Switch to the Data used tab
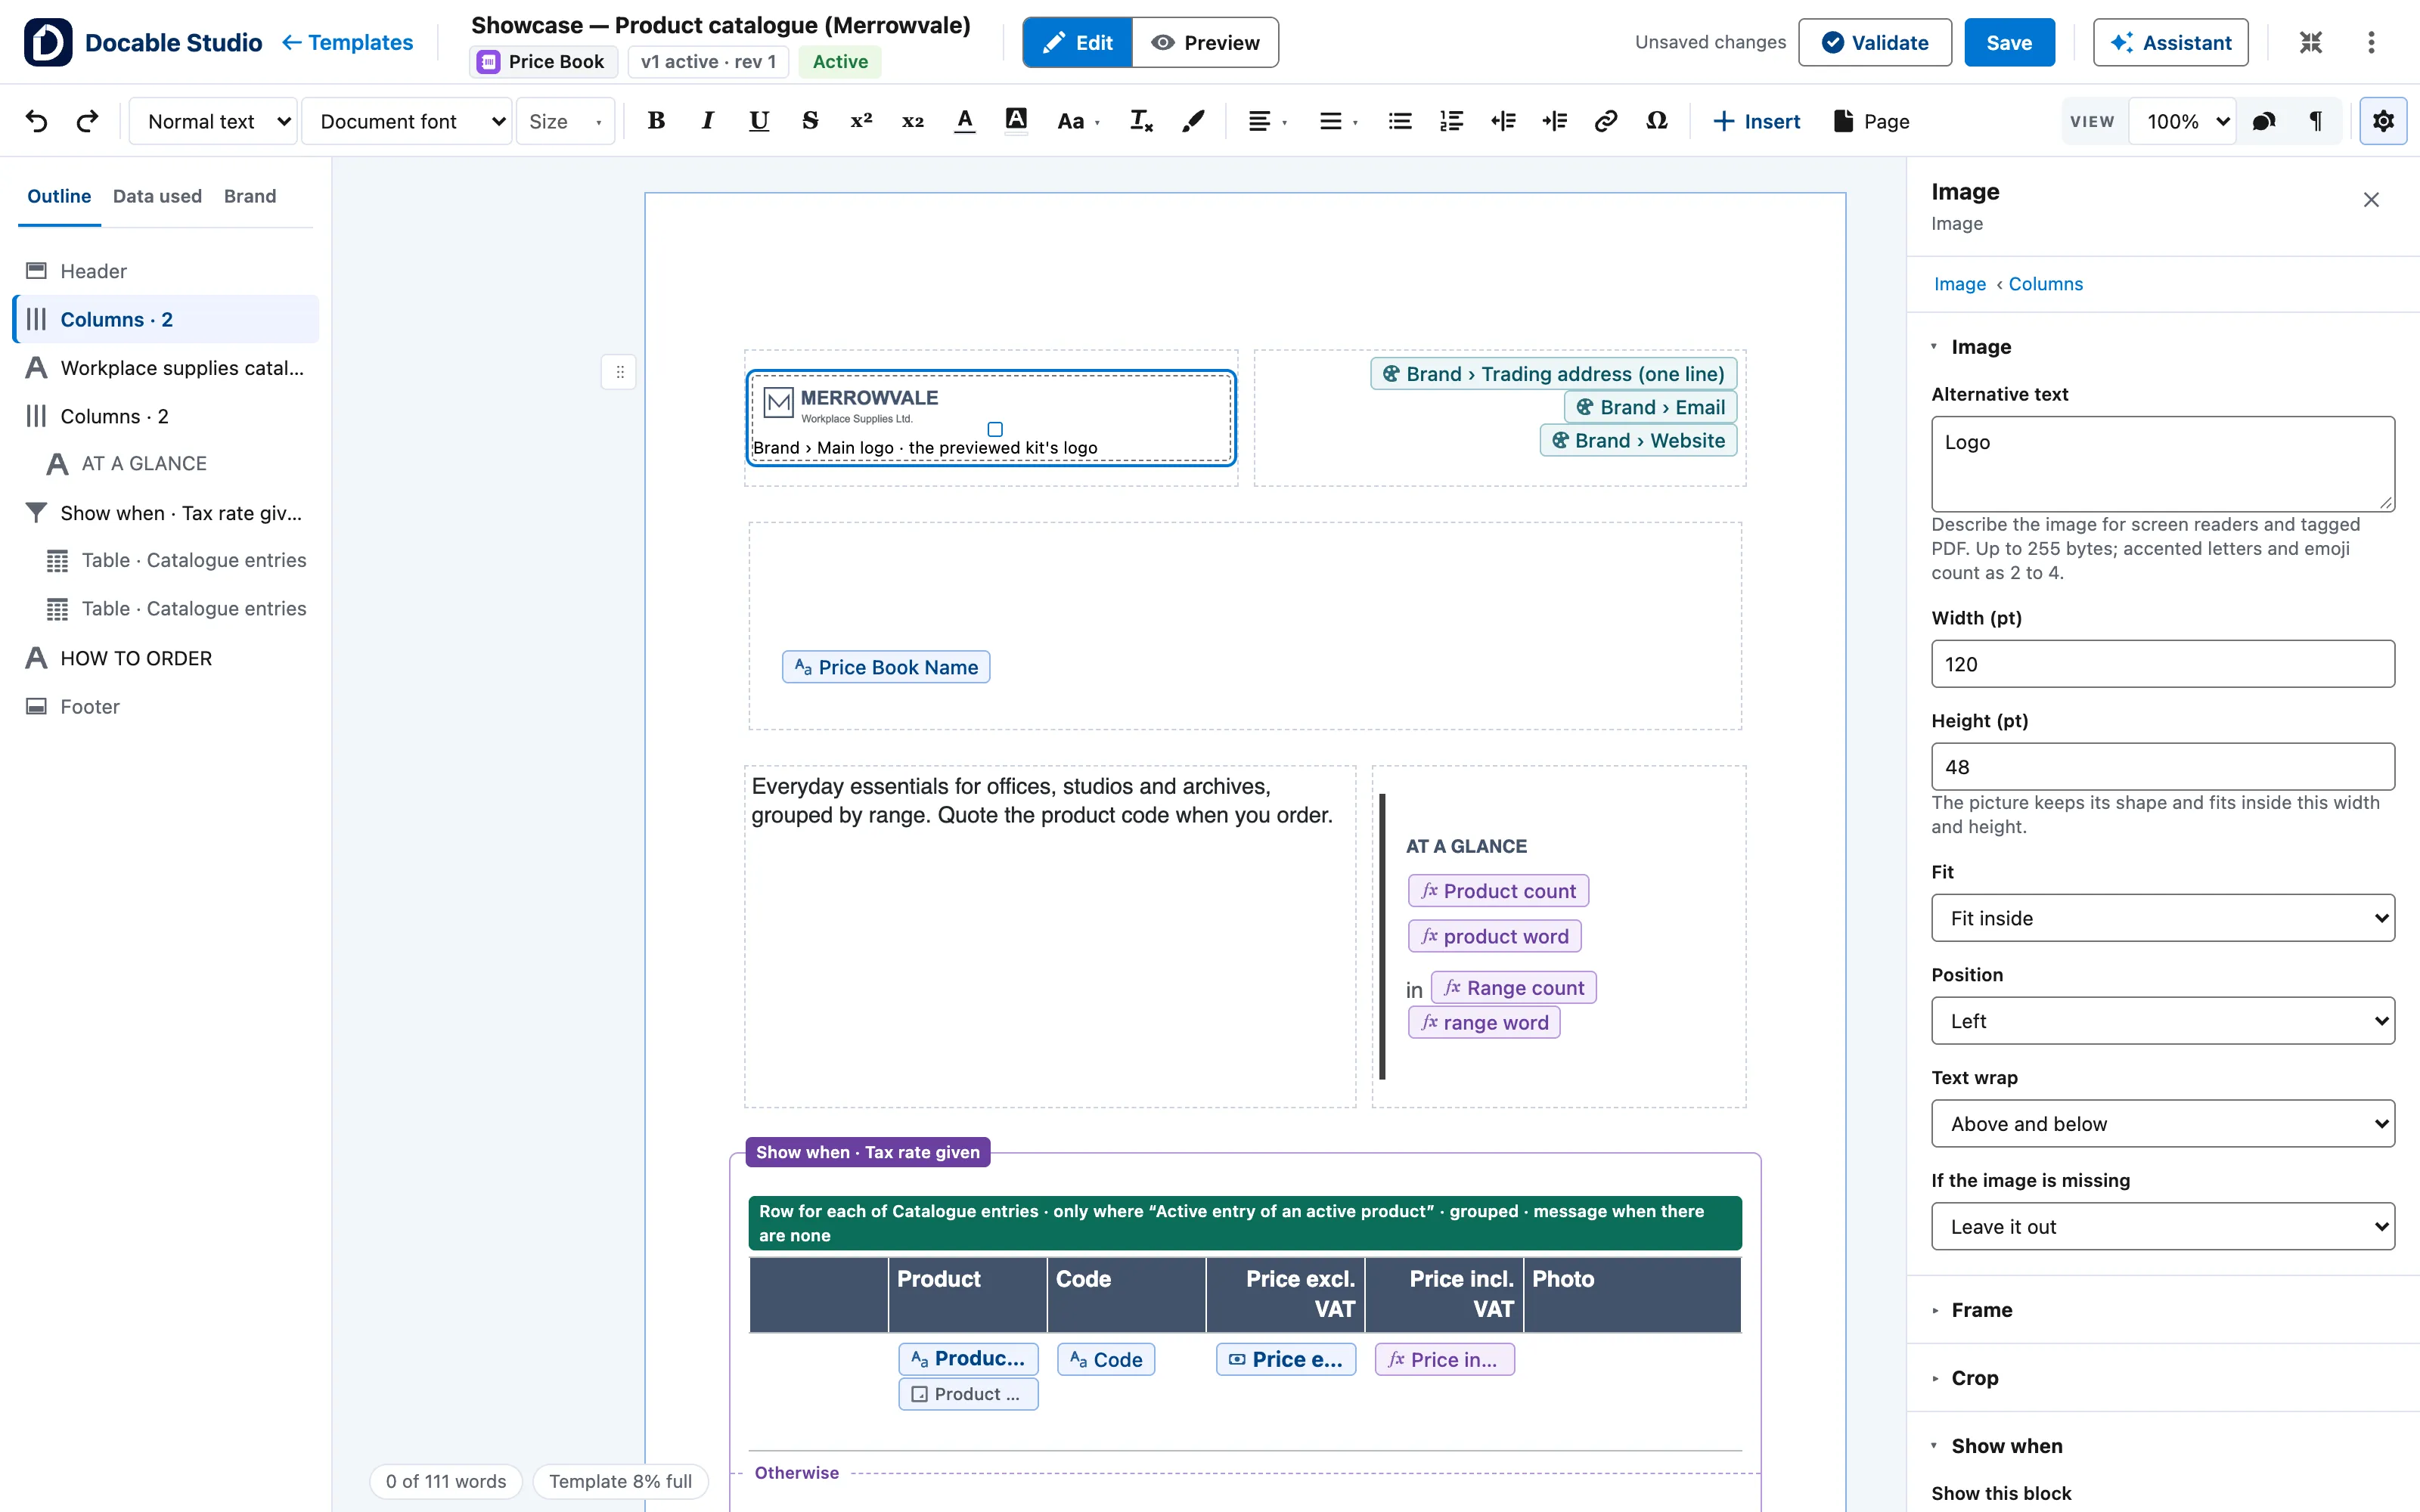 click(157, 196)
